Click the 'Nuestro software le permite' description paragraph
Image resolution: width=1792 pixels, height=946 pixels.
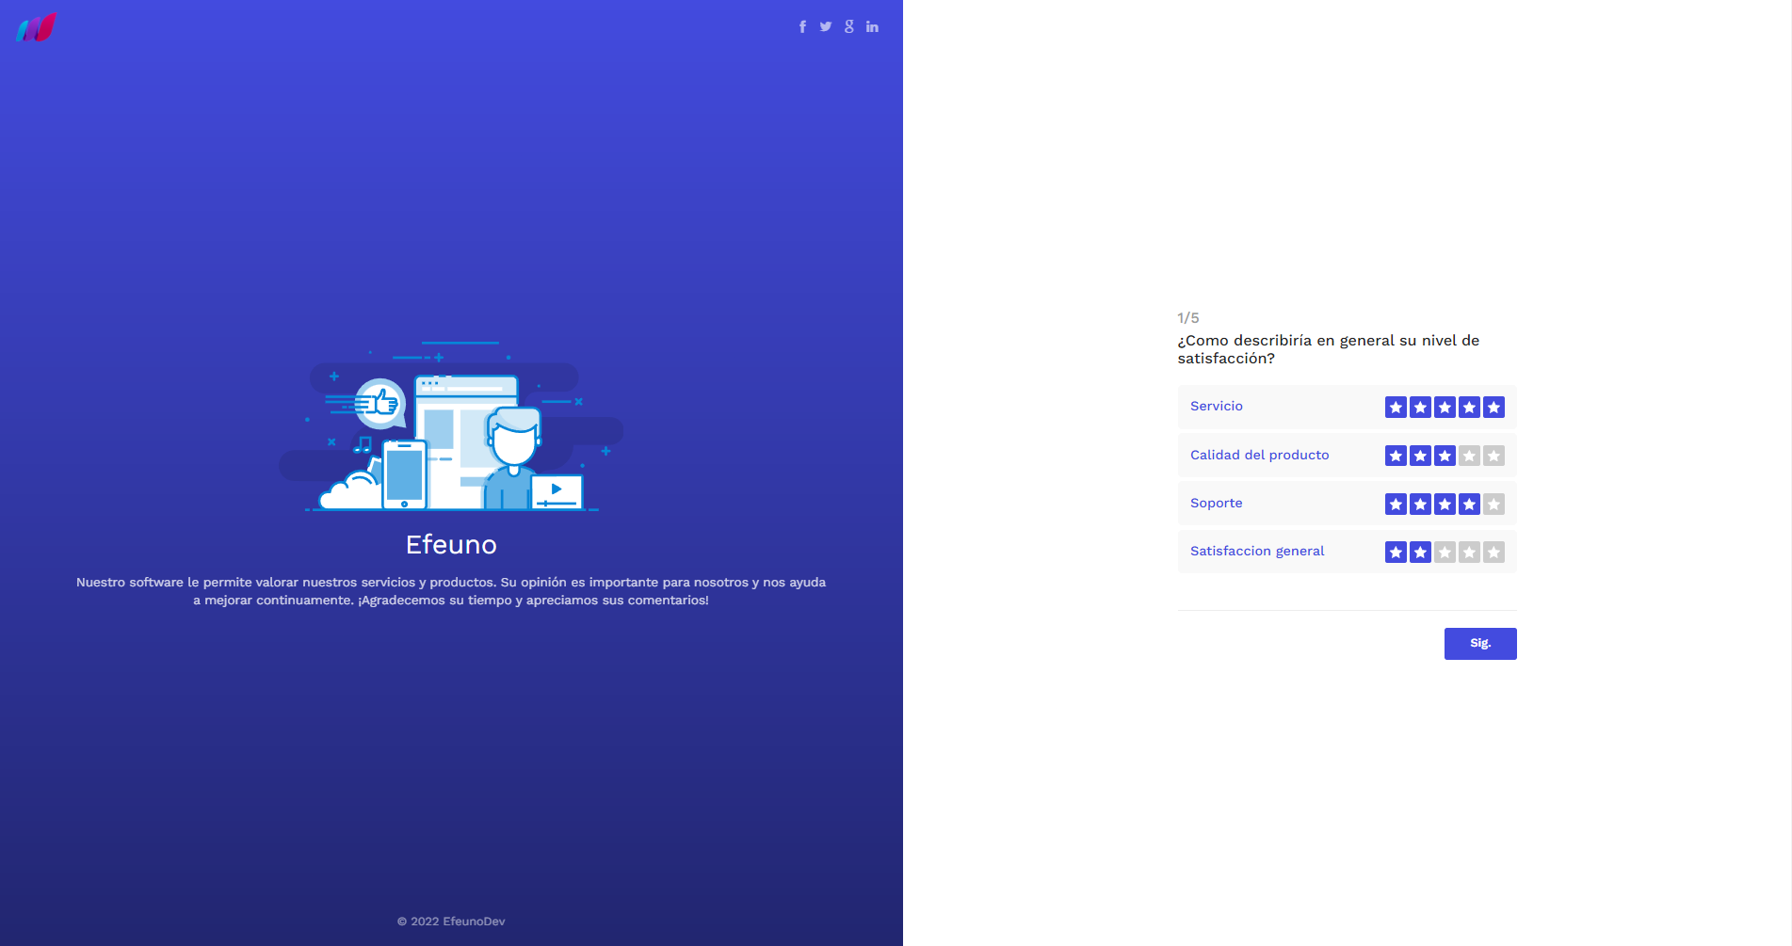451,591
